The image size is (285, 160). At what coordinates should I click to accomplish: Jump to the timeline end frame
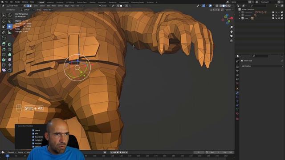tap(126, 152)
